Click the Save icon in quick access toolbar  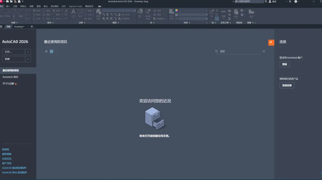(15, 1)
